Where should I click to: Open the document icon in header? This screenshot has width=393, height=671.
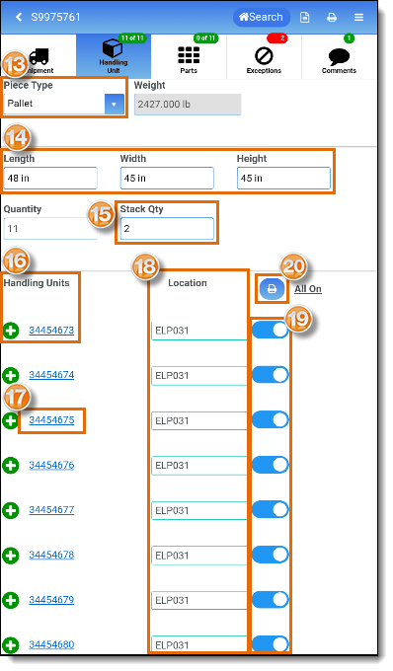(305, 17)
